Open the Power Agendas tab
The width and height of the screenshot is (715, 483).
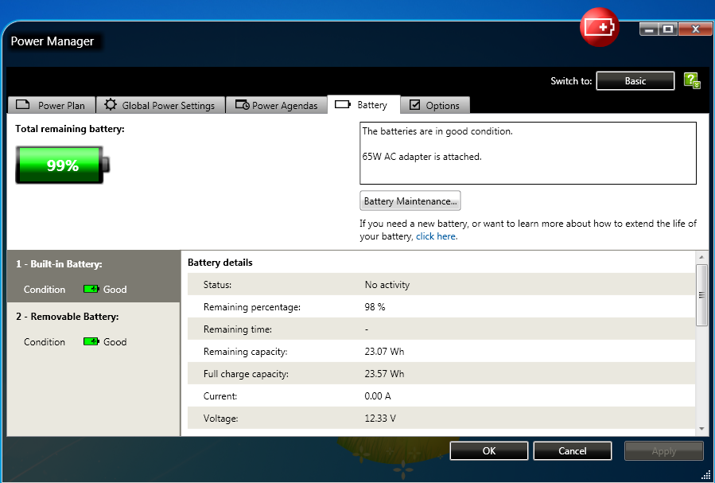point(276,105)
